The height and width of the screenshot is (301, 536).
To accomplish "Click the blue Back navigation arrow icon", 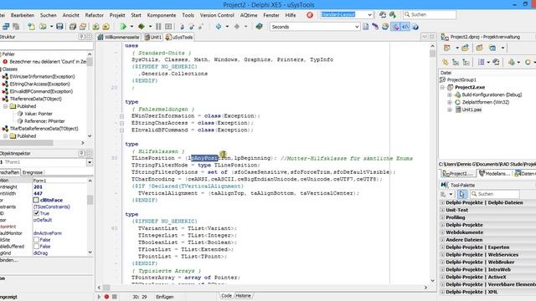I will click(219, 26).
